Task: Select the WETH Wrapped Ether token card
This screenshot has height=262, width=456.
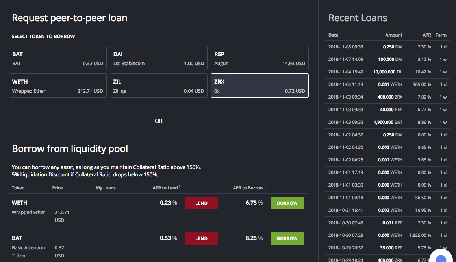Action: (x=57, y=86)
